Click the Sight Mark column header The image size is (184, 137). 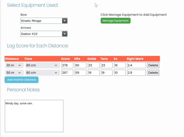click(x=135, y=59)
